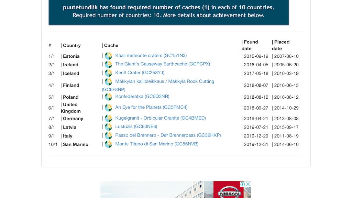Viewport: 352px width, 198px height.
Task: Click the earthcache icon beside Kerið Crater
Action: tap(108, 73)
